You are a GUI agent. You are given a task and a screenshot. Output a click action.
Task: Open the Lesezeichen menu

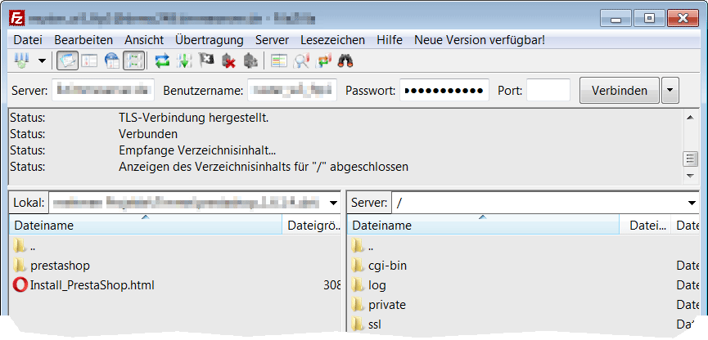333,40
